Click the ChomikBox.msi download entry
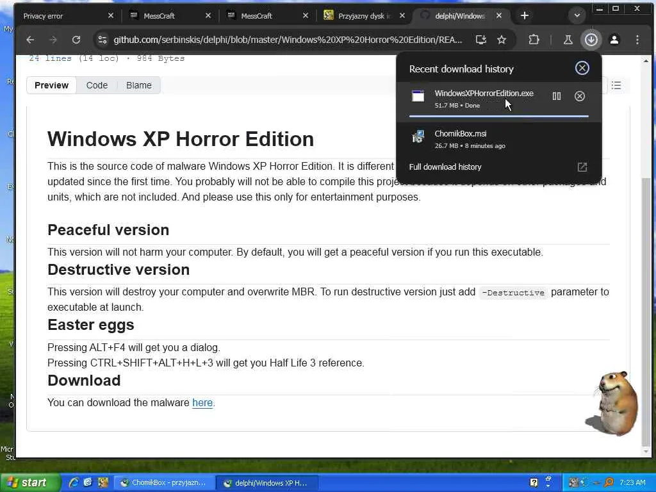The image size is (656, 492). (x=498, y=139)
